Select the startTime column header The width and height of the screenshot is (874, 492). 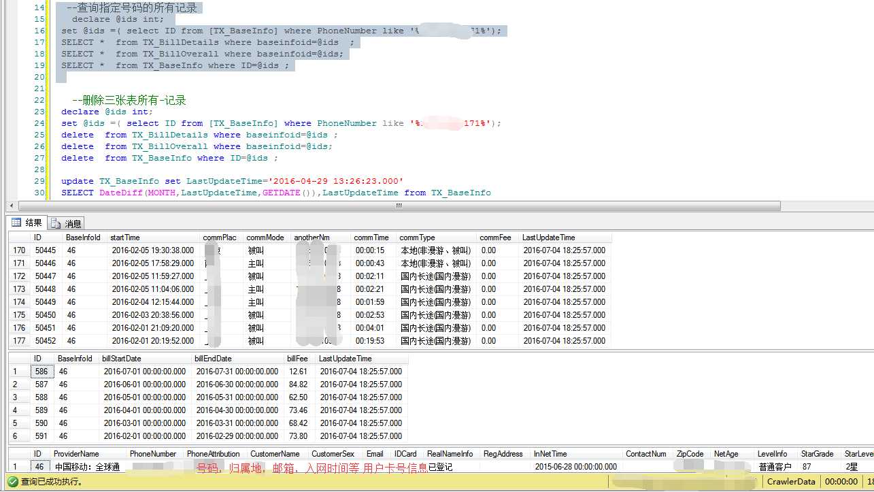click(154, 237)
